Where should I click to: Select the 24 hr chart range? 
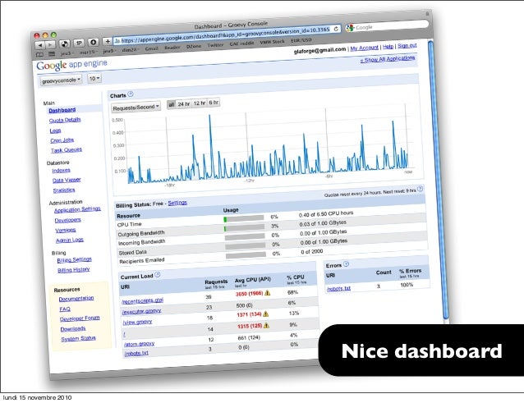[x=183, y=104]
